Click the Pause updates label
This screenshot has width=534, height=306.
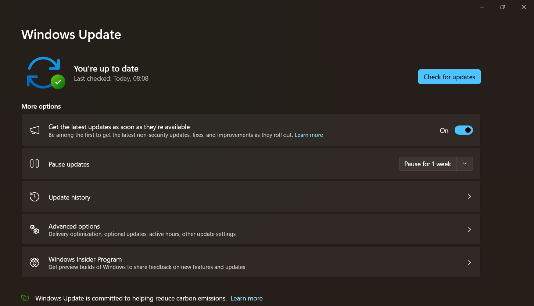pyautogui.click(x=69, y=164)
